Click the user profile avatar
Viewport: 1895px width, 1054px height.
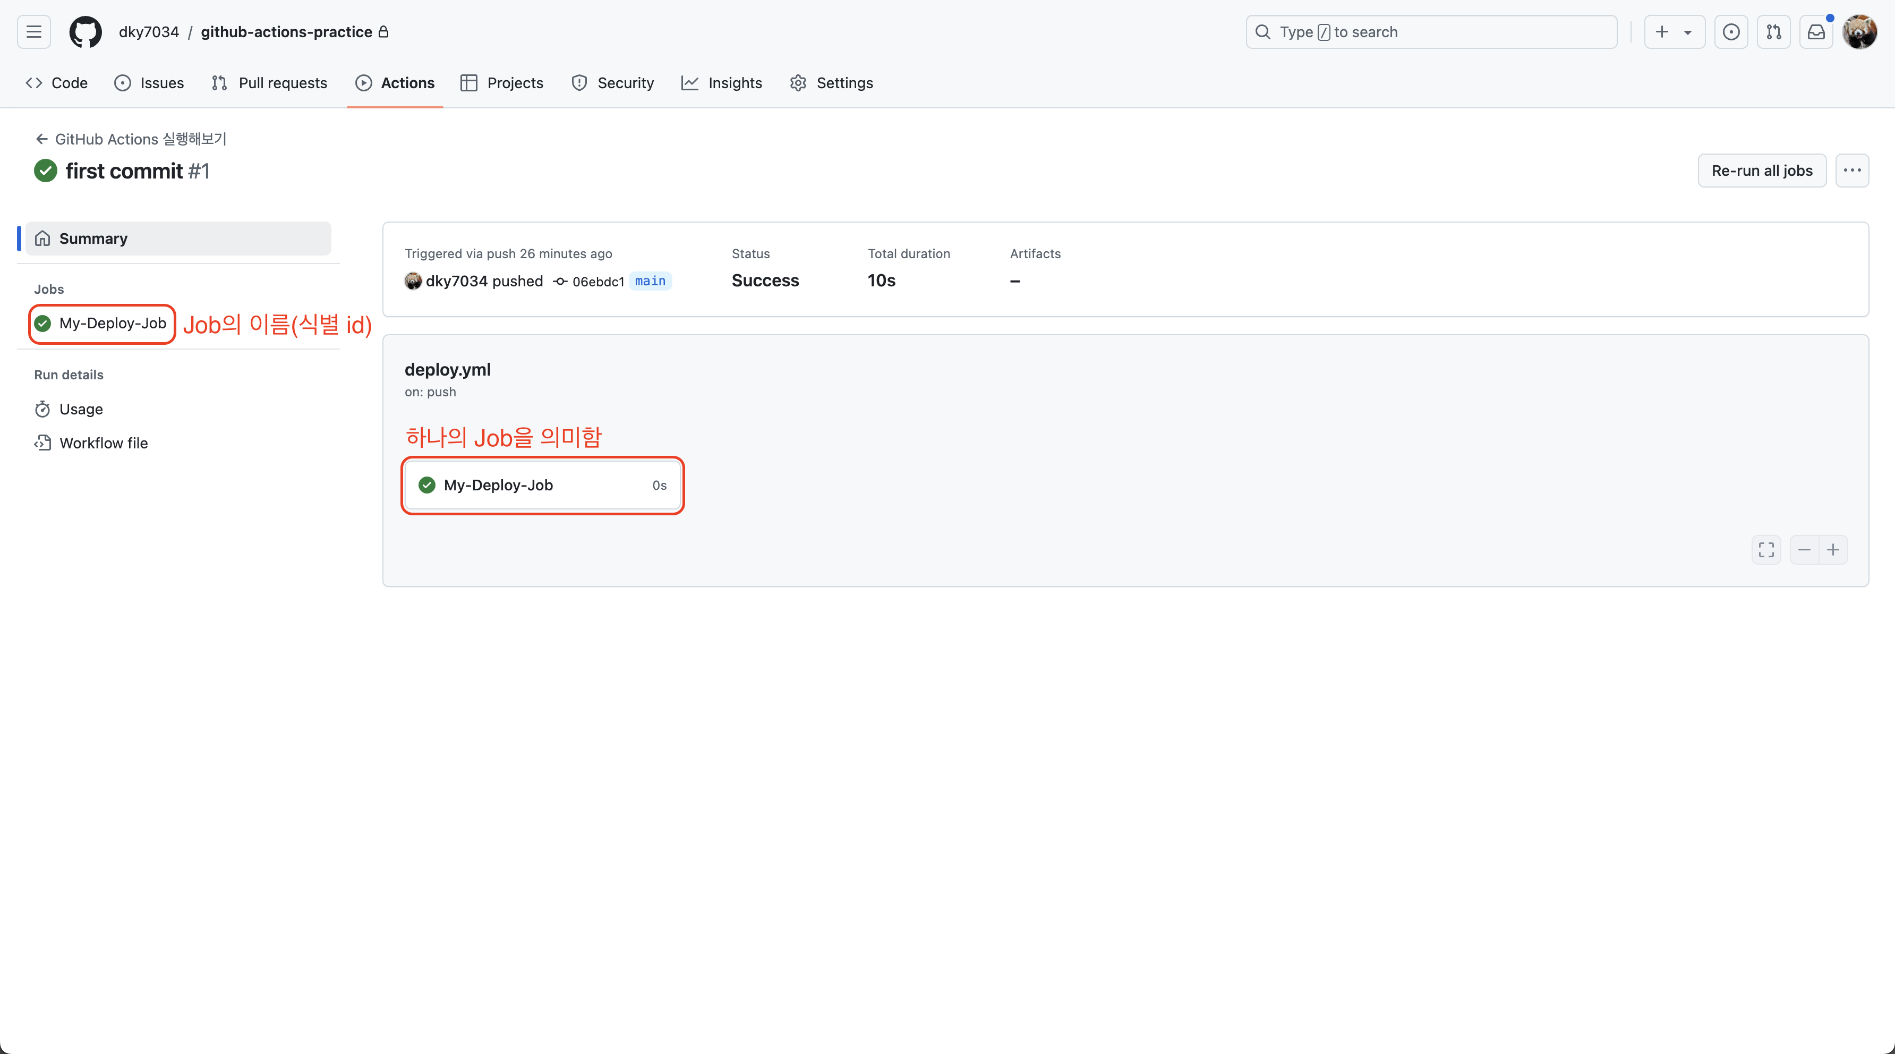click(x=1859, y=32)
